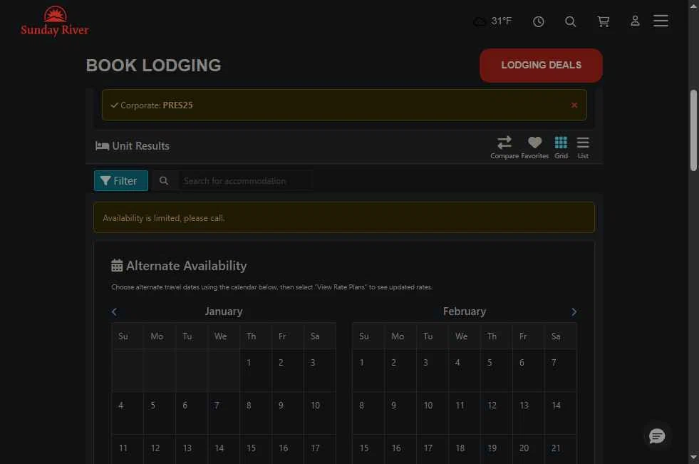Screen dimensions: 699x464
Task: Open site search magnifier in header
Action: coord(571,21)
